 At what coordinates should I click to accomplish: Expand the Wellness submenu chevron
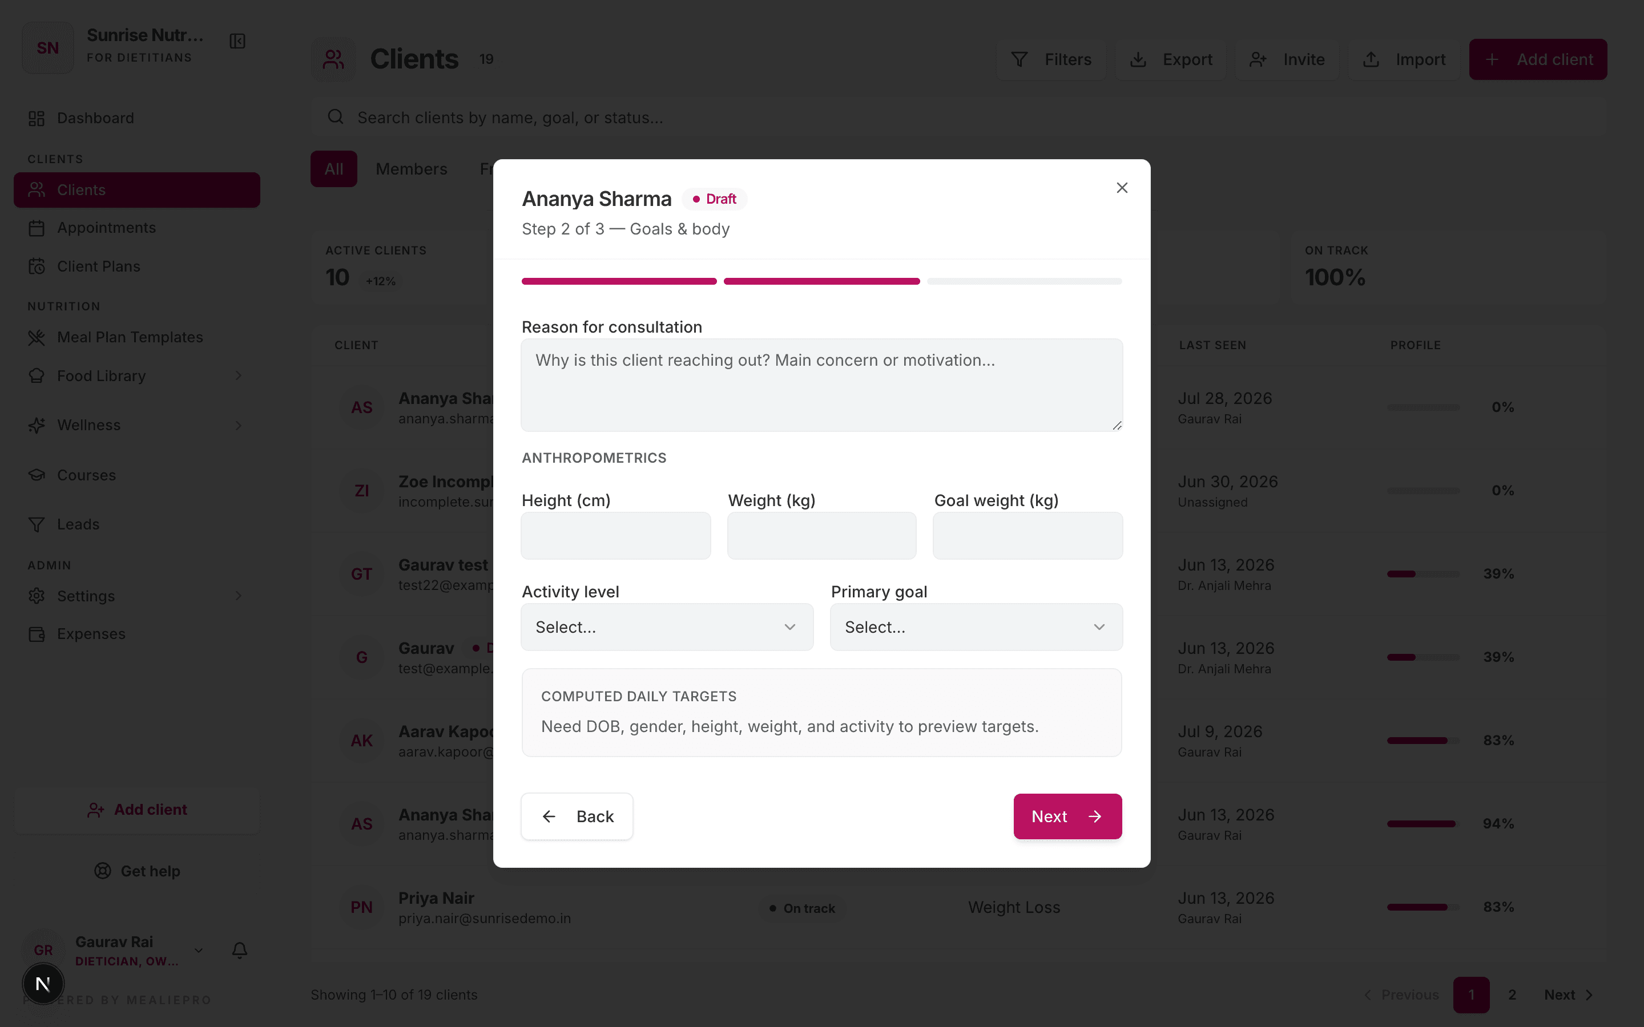click(x=239, y=425)
